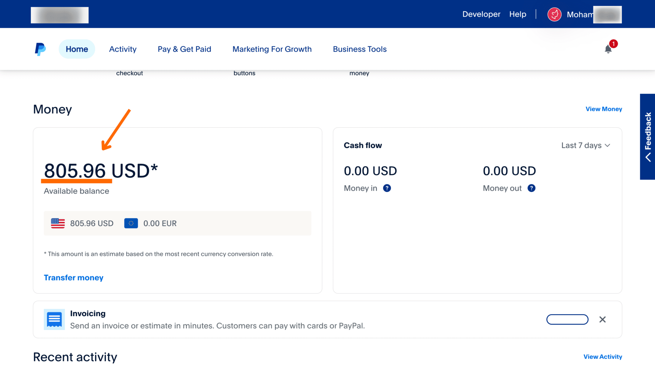Screen dimensions: 655x375
Task: Open the Business Tools menu
Action: coord(359,49)
